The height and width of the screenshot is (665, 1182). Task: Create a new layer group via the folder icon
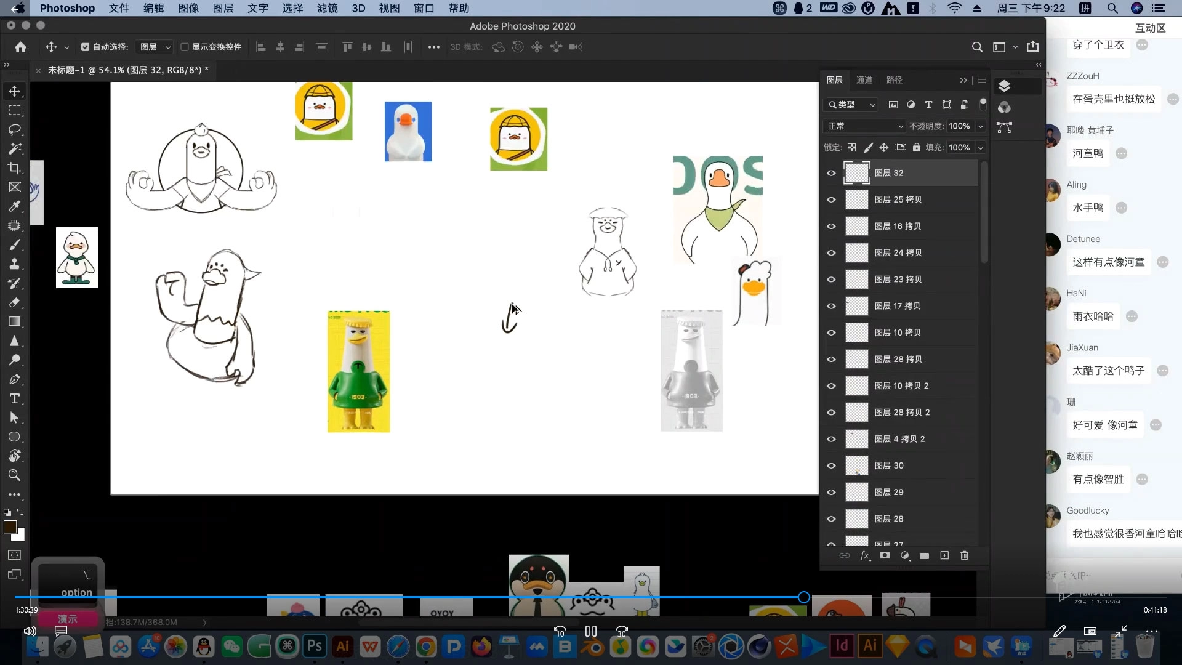coord(924,555)
